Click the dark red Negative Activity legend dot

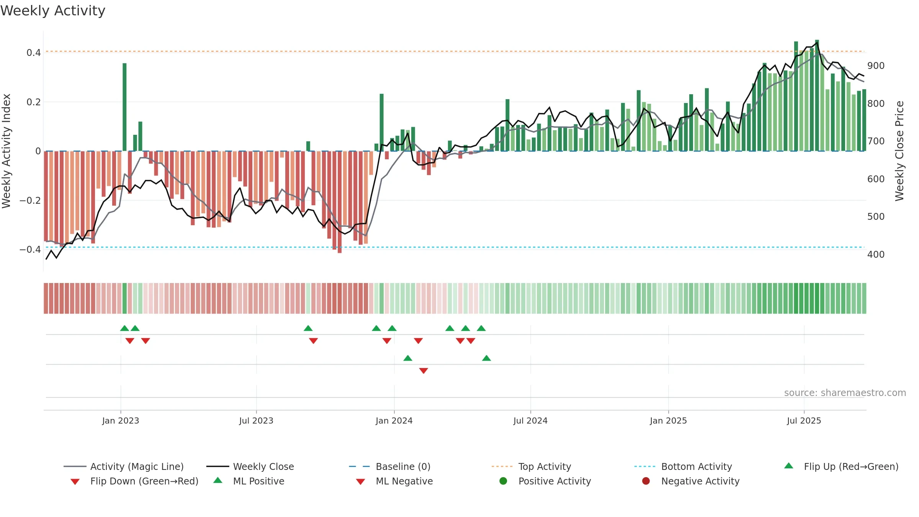[x=646, y=481]
